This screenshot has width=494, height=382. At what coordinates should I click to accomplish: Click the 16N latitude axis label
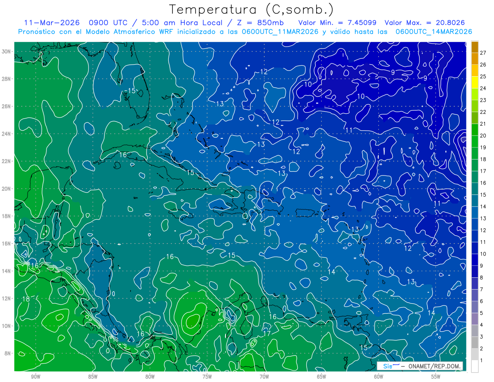coord(6,244)
